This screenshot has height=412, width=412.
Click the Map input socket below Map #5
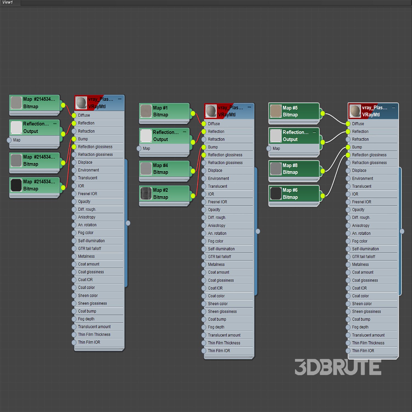(269, 149)
